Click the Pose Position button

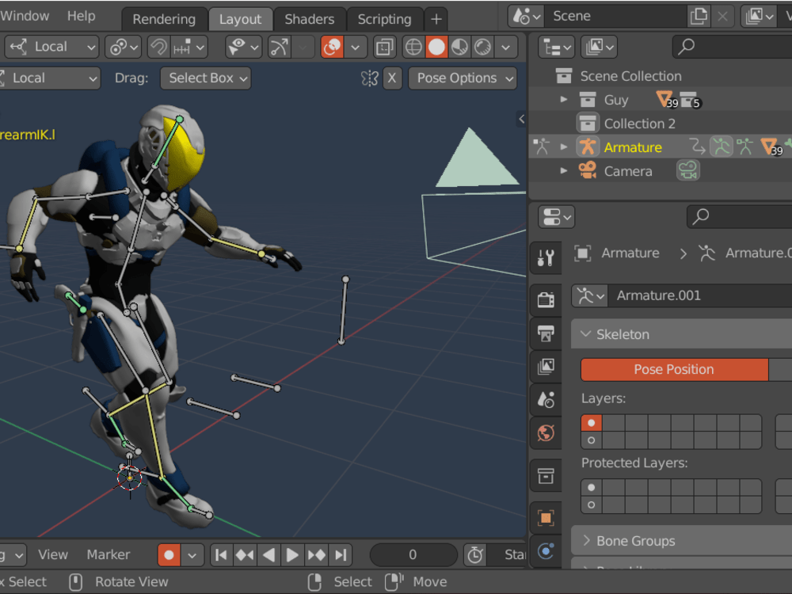[x=674, y=369]
